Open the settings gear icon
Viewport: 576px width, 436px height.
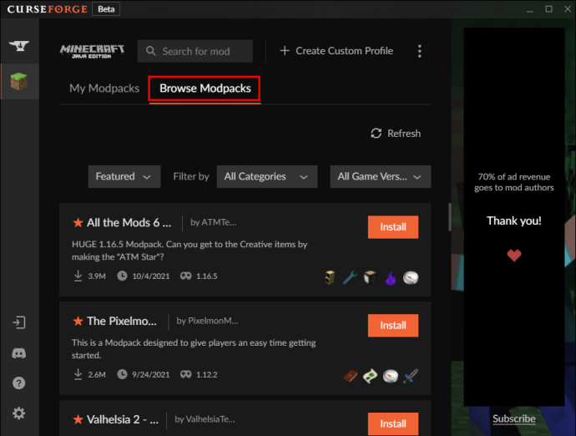point(18,413)
